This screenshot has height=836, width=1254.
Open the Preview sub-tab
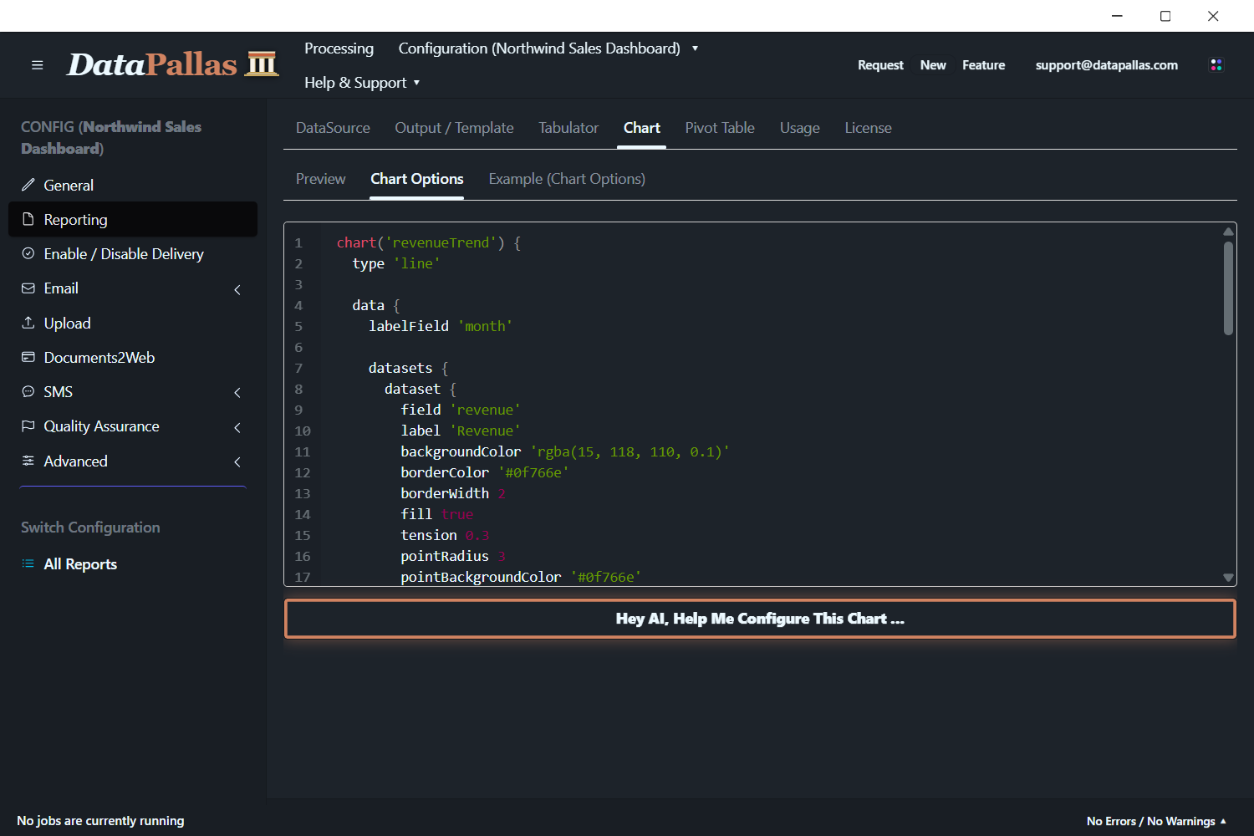[x=320, y=179]
